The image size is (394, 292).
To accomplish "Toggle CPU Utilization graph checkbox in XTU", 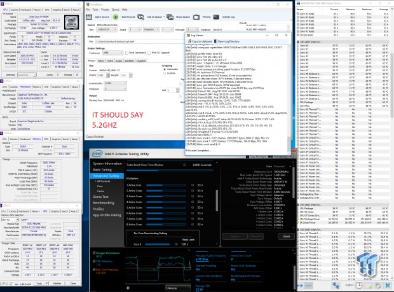I will (94, 261).
